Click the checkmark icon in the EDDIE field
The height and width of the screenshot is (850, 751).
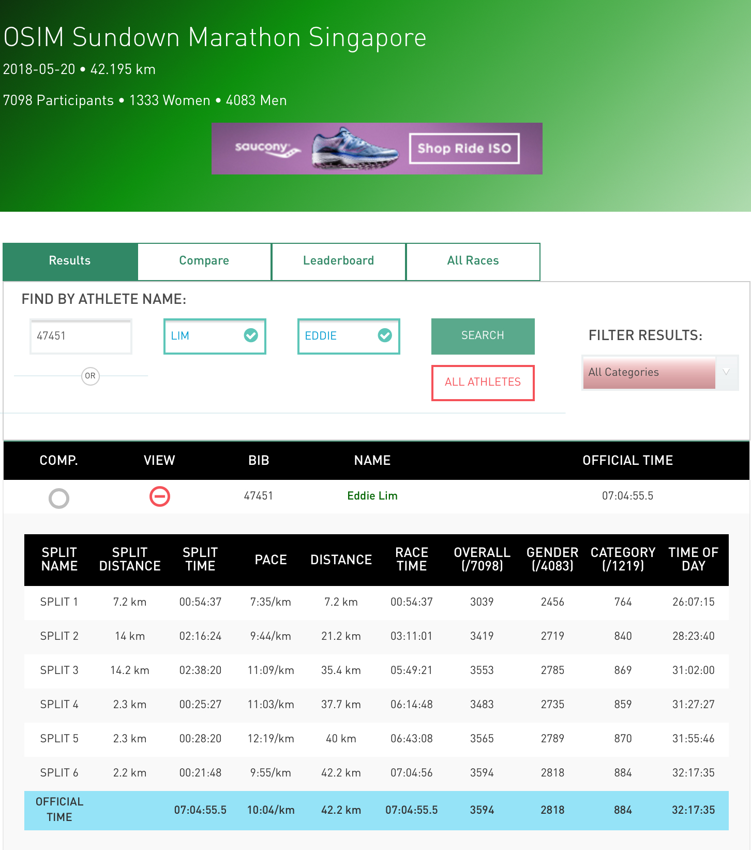point(385,336)
